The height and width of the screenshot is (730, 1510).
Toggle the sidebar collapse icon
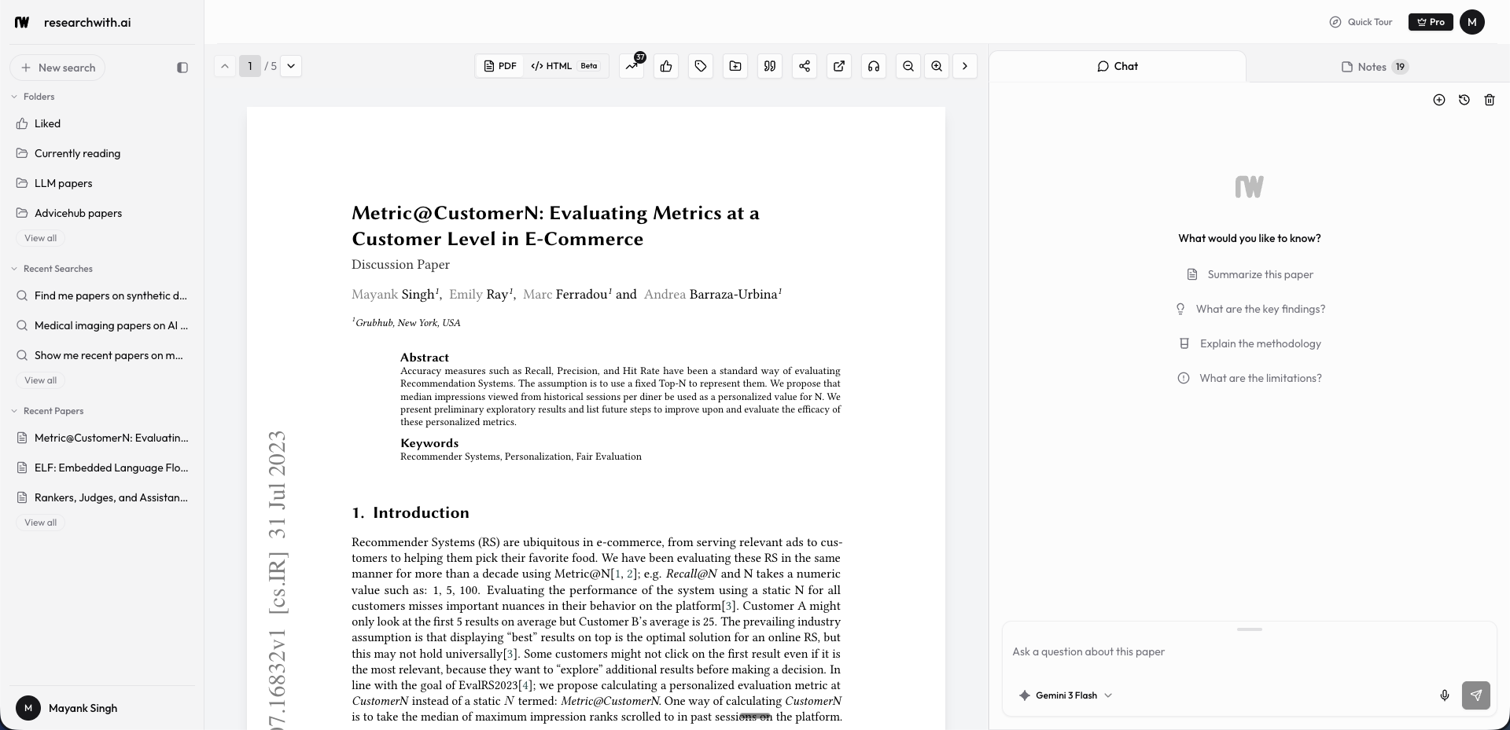coord(182,68)
